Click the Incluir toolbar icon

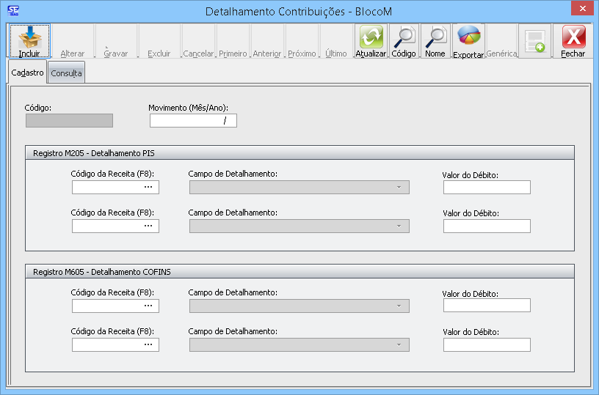point(29,37)
